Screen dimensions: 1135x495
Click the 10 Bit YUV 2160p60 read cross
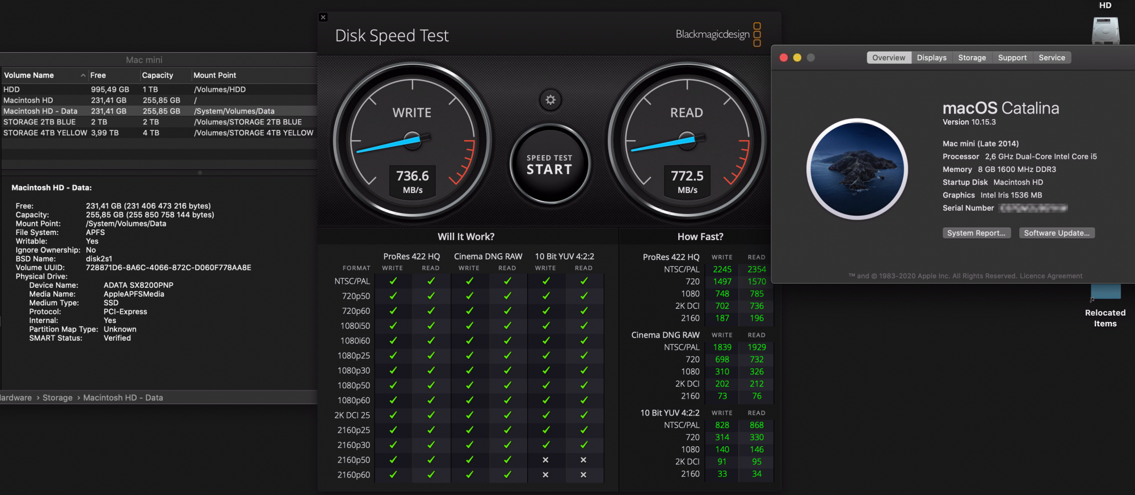[583, 475]
